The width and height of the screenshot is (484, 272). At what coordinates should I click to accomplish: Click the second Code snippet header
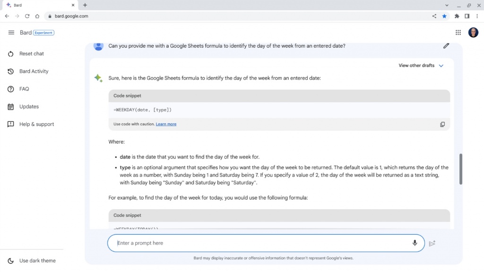[x=279, y=215]
